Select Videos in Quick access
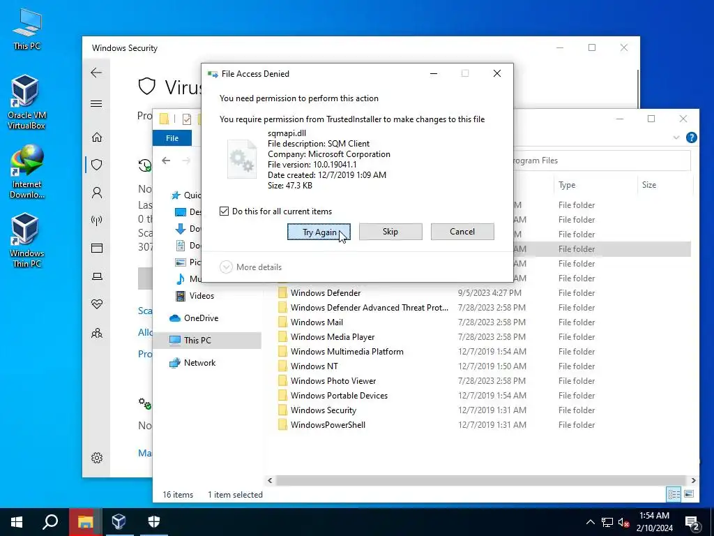This screenshot has height=536, width=714. [195, 296]
